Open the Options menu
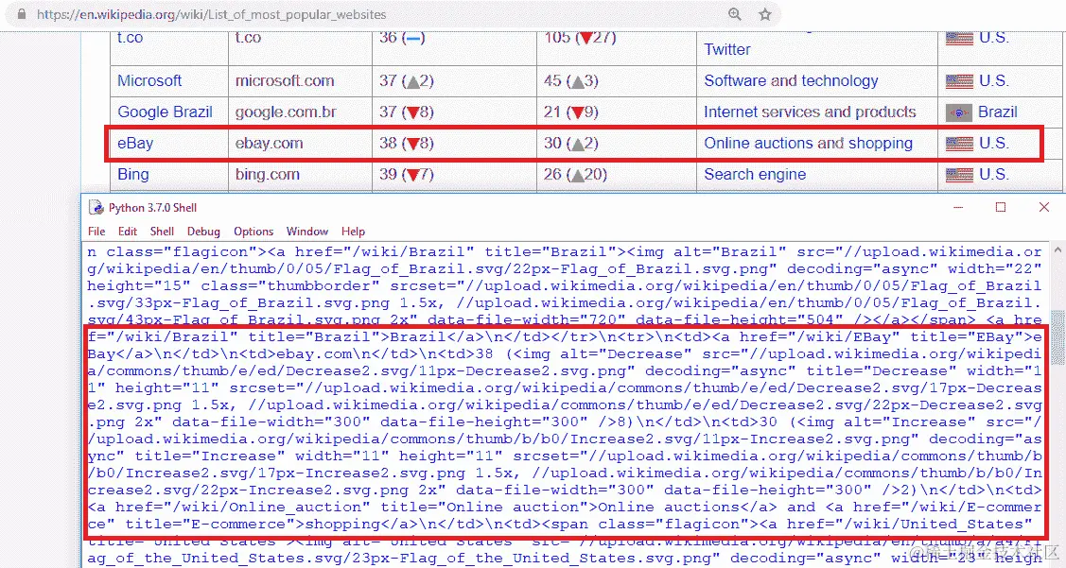The height and width of the screenshot is (568, 1066). [x=253, y=231]
